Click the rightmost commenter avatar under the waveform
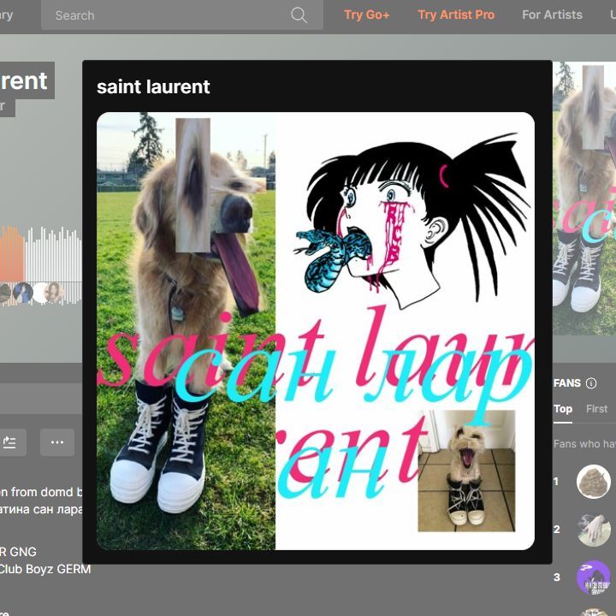This screenshot has width=616, height=616. [55, 293]
